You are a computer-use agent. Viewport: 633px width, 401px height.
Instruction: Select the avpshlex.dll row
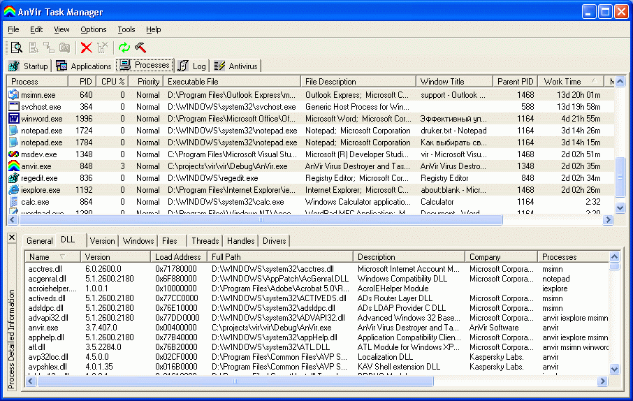(x=317, y=367)
